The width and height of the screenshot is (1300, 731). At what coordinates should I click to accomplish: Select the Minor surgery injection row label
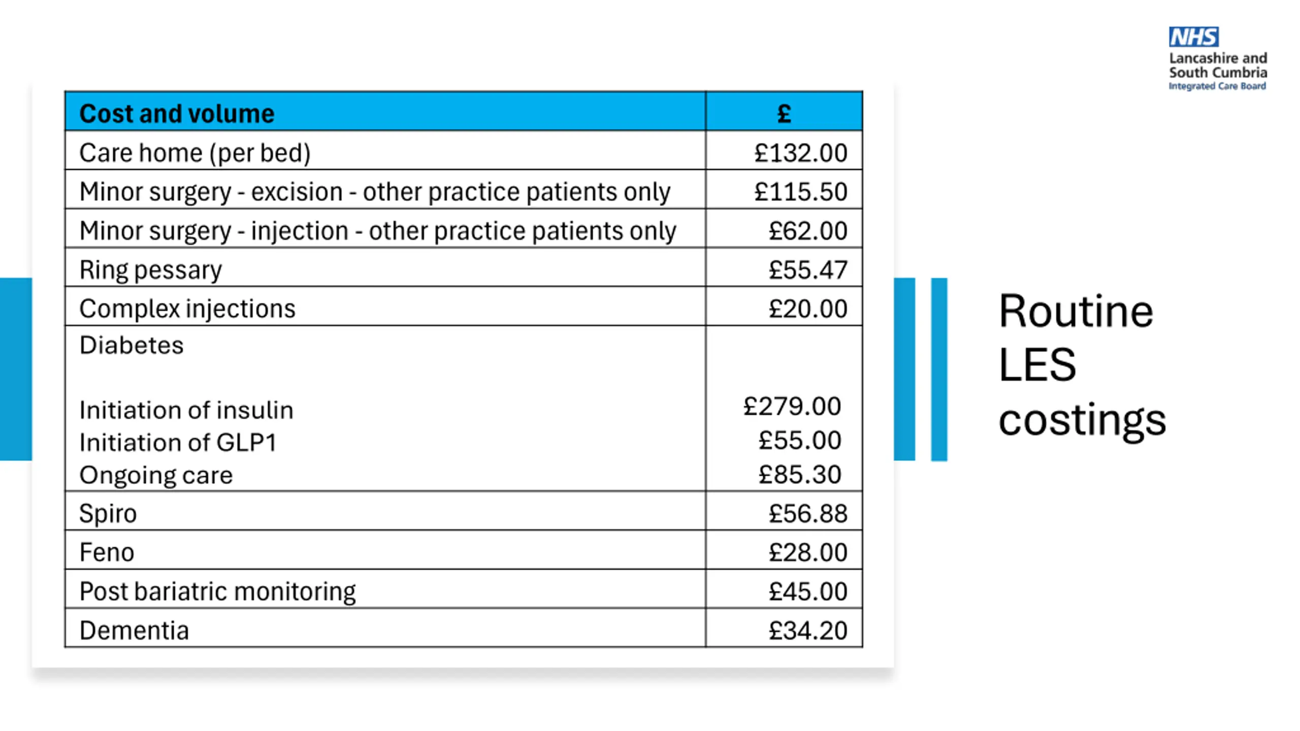[378, 230]
